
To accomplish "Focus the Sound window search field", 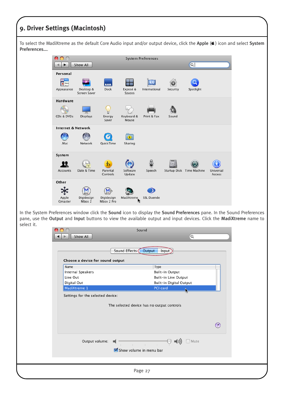I will tap(210, 236).
